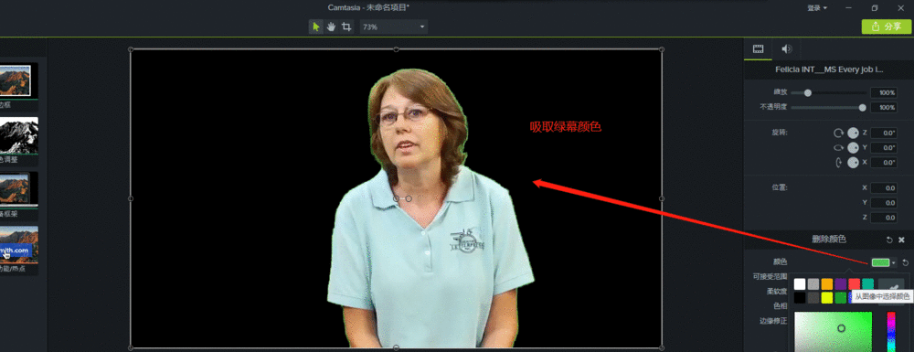Viewport: 914px width, 352px height.
Task: Click the green 分享 share button
Action: (x=886, y=27)
